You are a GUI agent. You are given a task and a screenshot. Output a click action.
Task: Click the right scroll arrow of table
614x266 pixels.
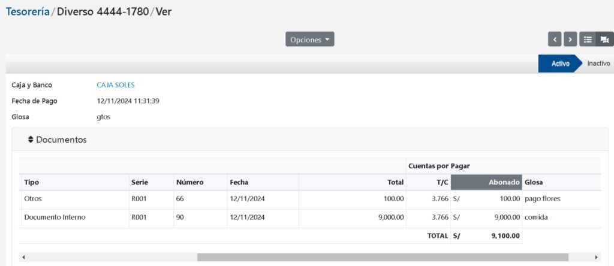coord(596,257)
